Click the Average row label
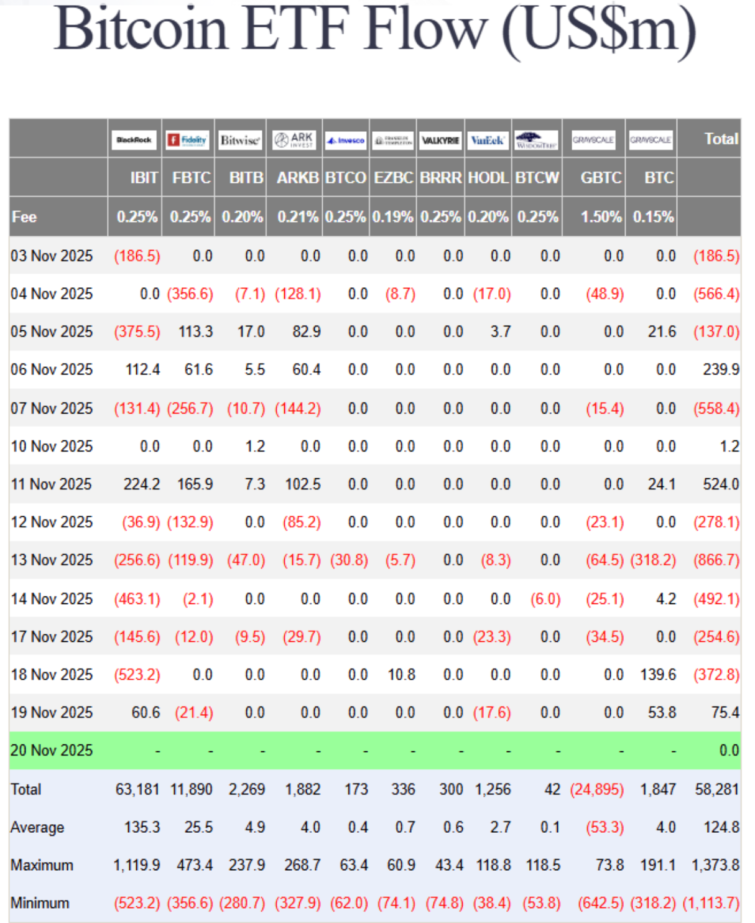The width and height of the screenshot is (755, 923). 37,828
